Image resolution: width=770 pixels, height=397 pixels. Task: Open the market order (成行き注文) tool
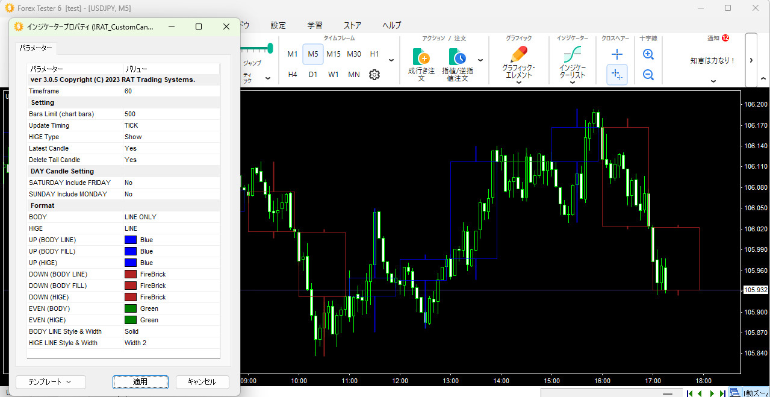click(x=421, y=66)
